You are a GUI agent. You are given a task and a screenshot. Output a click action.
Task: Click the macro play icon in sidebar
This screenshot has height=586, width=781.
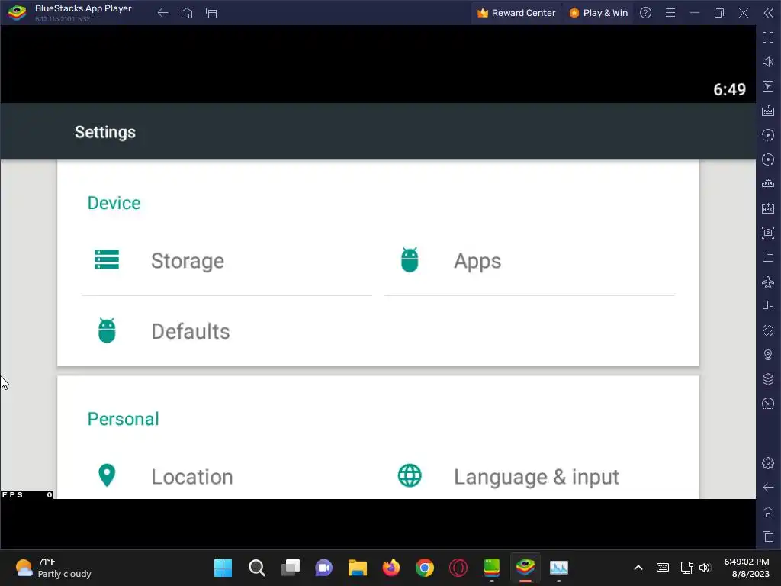coord(768,135)
